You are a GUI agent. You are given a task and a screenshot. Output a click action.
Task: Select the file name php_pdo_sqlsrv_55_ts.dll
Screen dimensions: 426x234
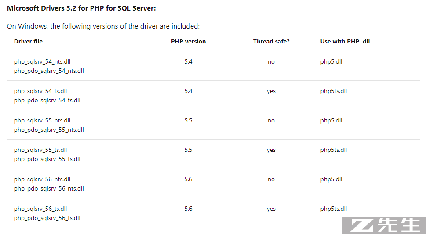[47, 159]
